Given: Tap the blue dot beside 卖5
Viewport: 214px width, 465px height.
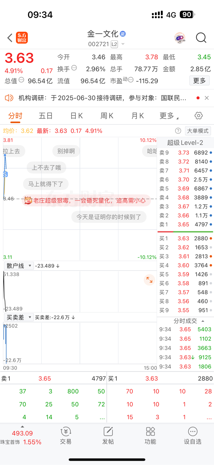Looking at the screenshot, I should pos(211,189).
